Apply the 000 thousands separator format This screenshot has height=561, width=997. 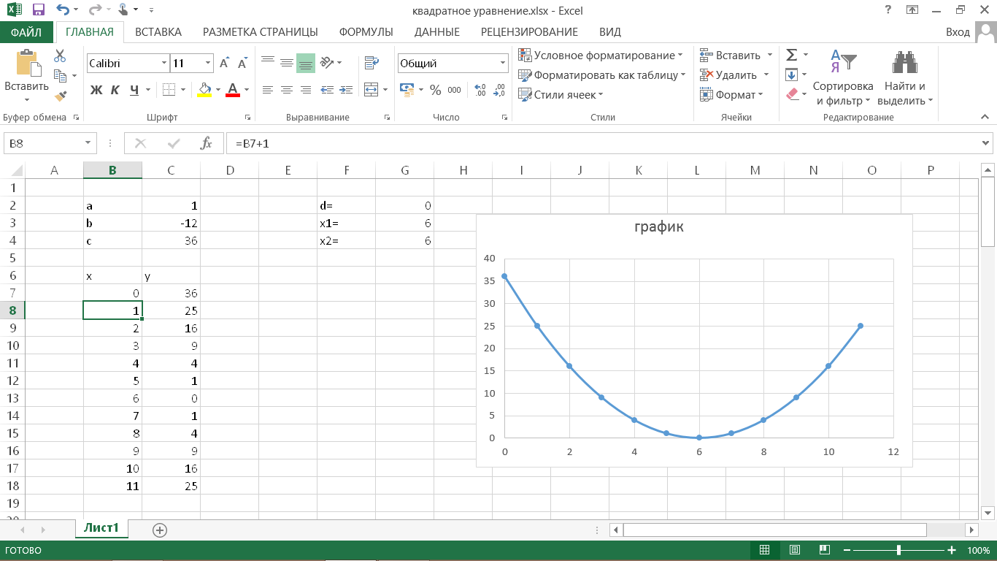[455, 90]
